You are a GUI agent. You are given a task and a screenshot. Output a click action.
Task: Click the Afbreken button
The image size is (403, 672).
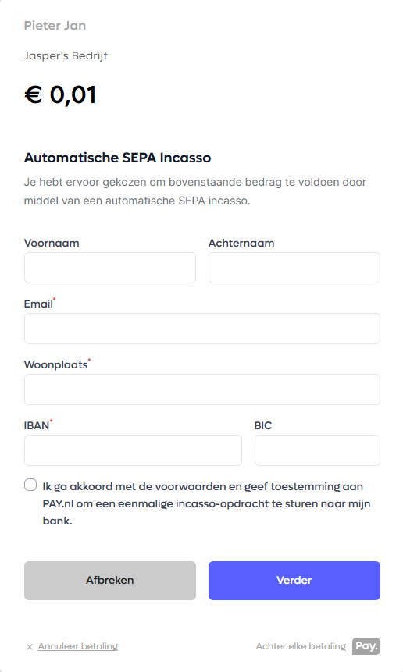(x=110, y=581)
